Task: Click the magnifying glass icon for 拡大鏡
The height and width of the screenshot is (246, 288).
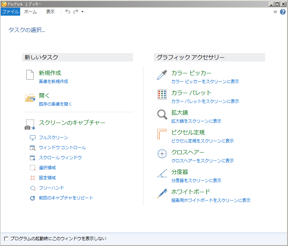Action: [162, 114]
